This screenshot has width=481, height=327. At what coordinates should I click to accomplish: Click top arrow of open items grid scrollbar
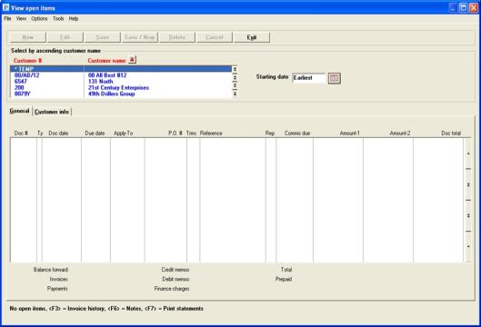pos(468,154)
